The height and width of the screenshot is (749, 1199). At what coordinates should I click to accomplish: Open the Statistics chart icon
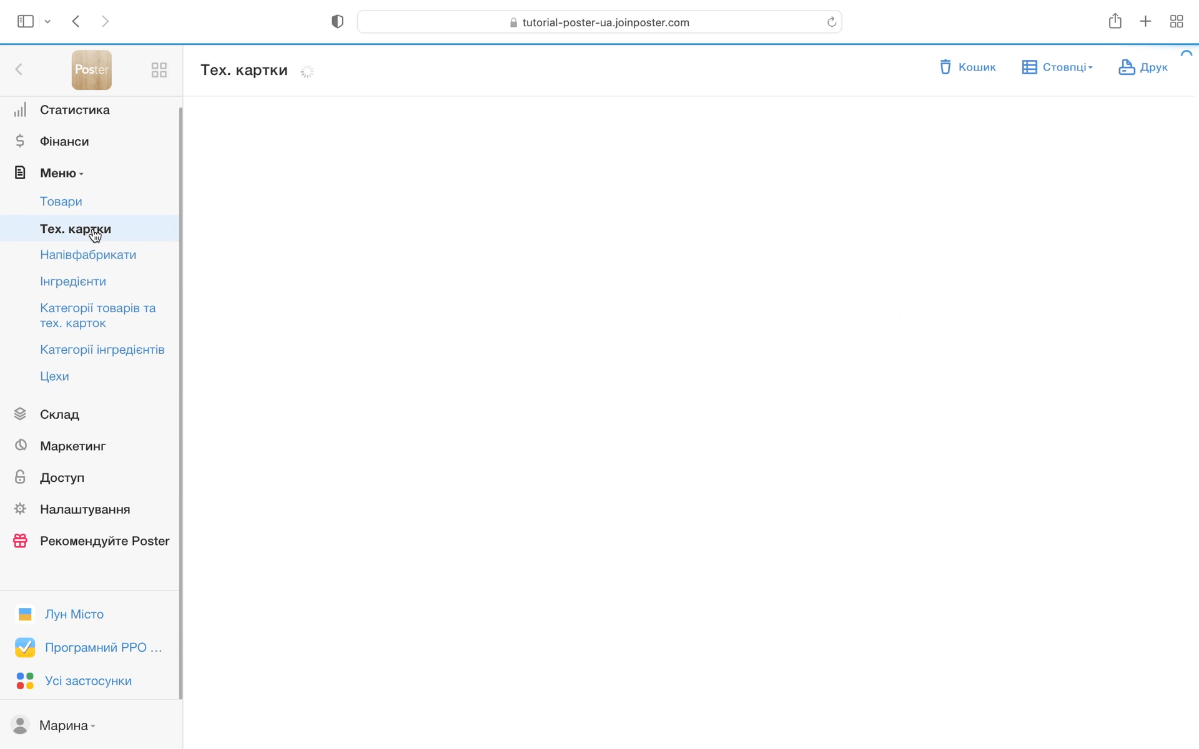point(20,110)
